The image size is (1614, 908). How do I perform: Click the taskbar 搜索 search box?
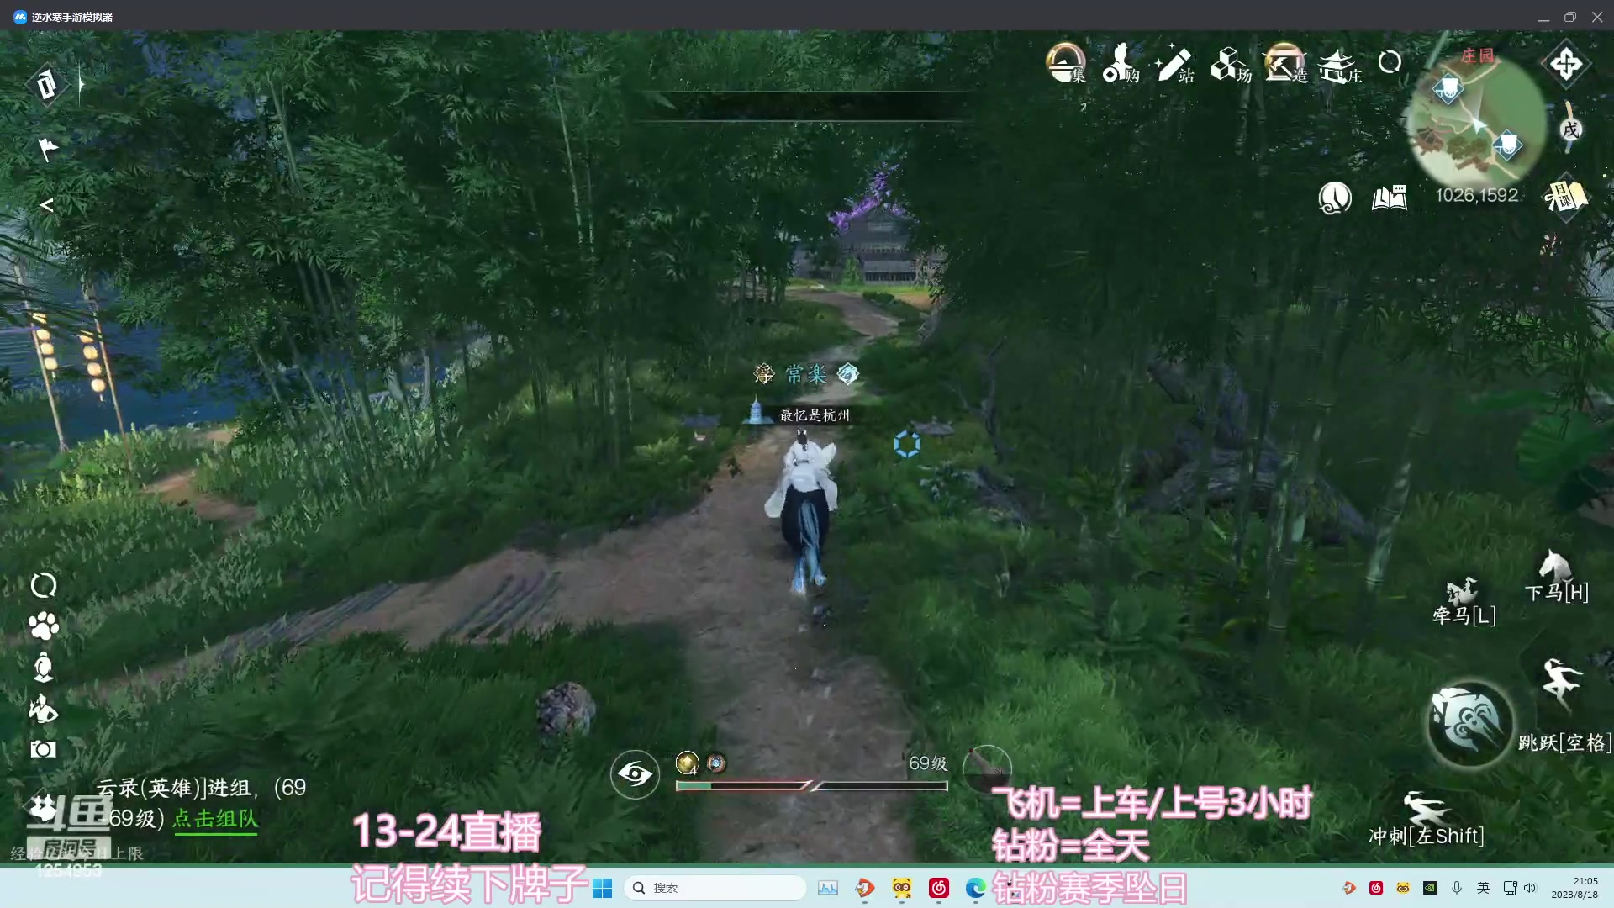coord(715,888)
